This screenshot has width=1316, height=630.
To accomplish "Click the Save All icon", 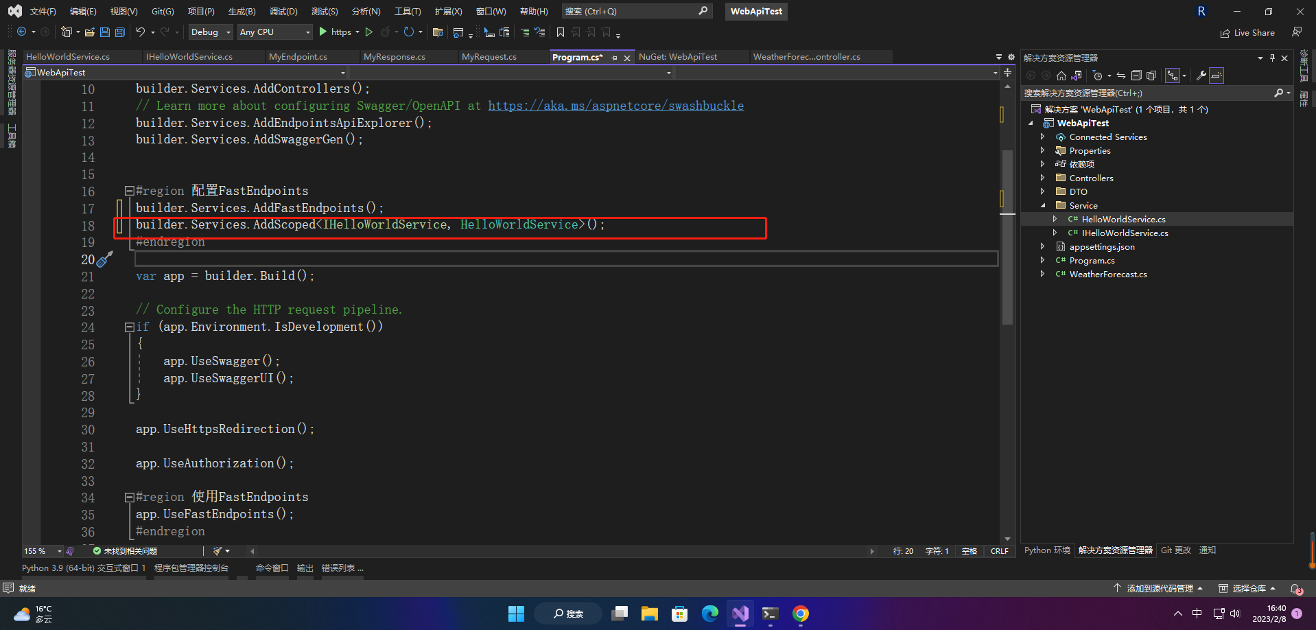I will (x=119, y=32).
